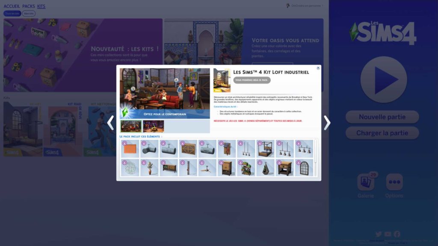Click the item list scrollbar

tap(316, 151)
